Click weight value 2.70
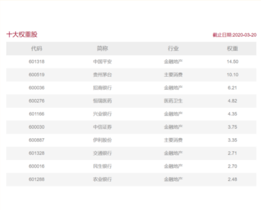Viewport: 261px width, 210px height. [x=232, y=167]
